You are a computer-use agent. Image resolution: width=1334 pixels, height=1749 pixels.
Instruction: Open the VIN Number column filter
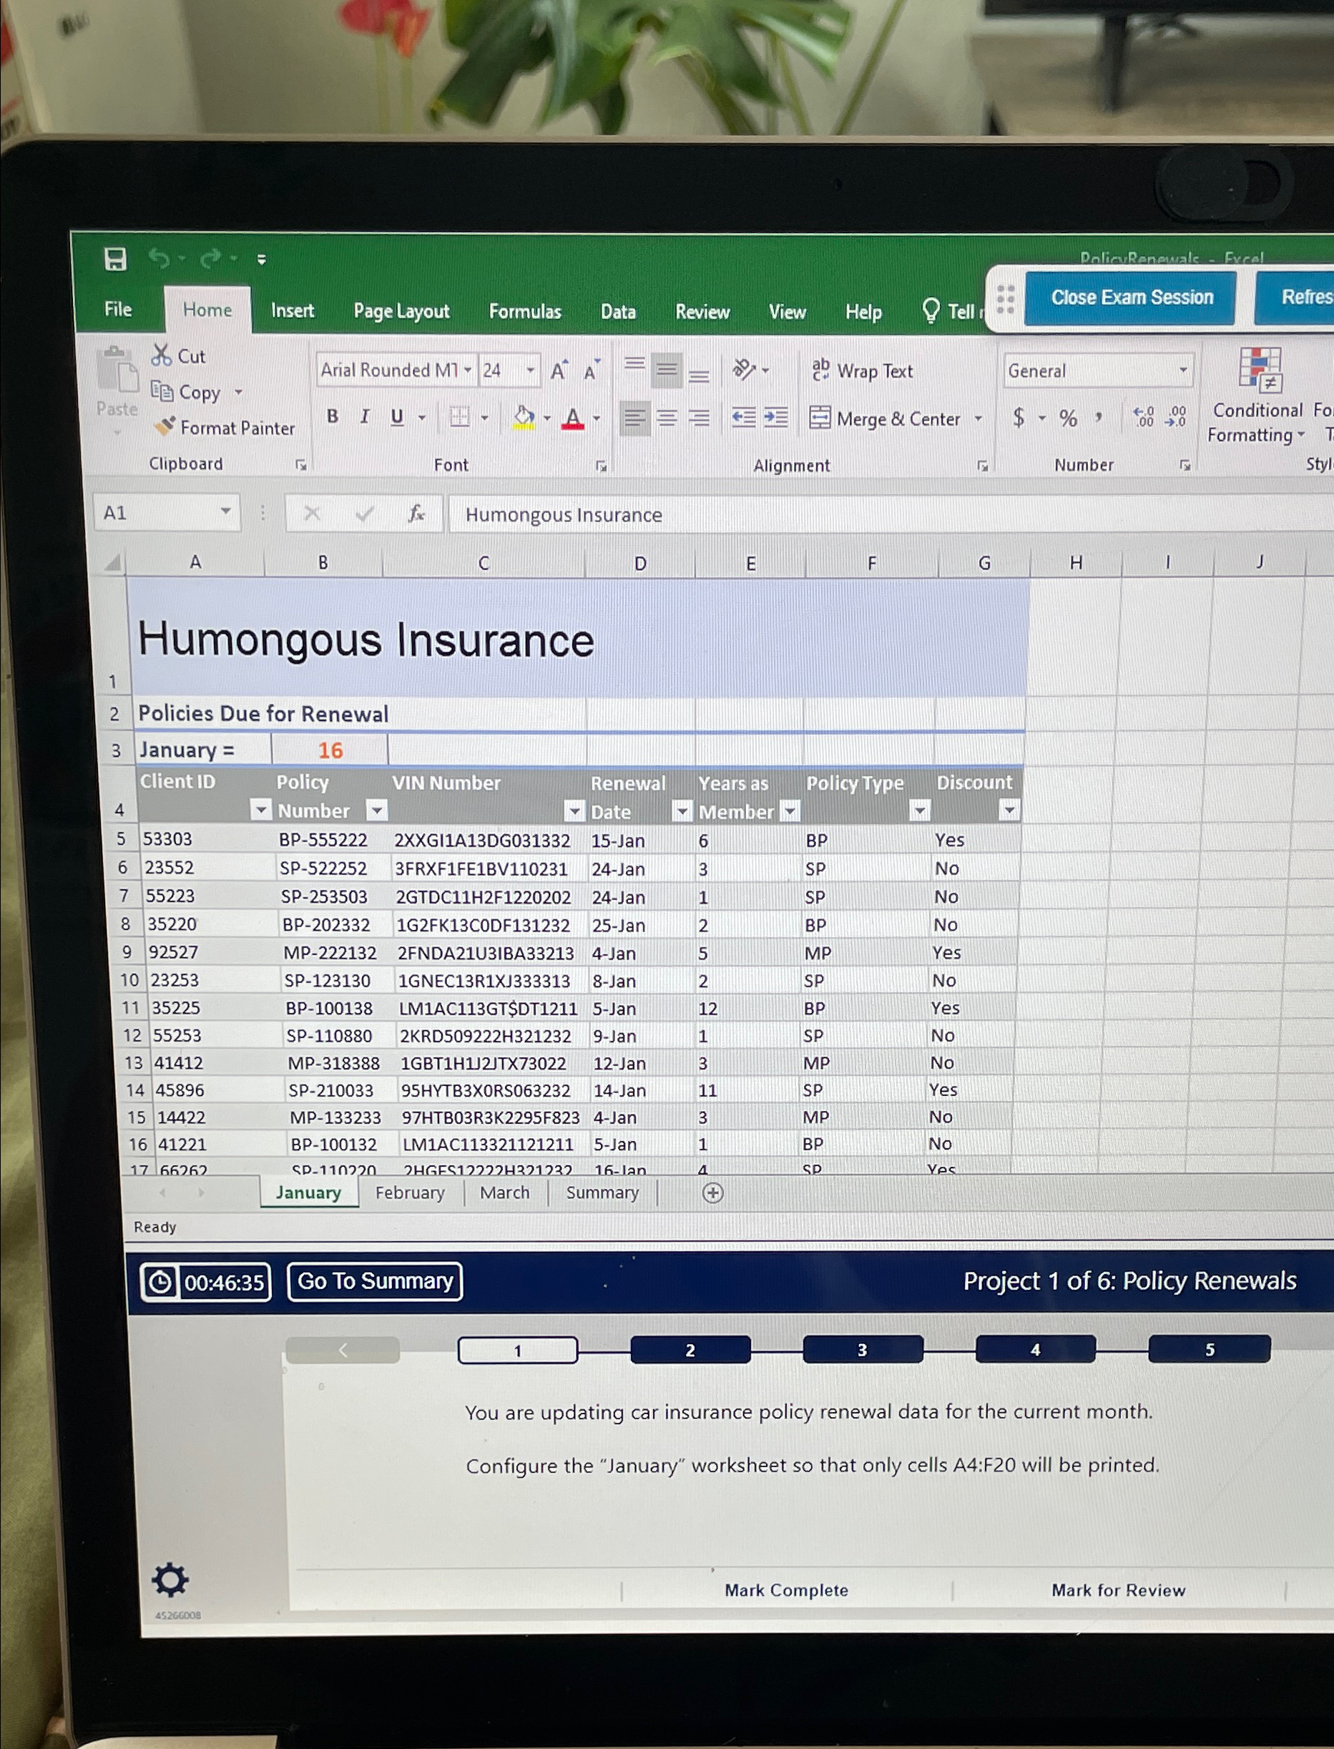tap(574, 810)
